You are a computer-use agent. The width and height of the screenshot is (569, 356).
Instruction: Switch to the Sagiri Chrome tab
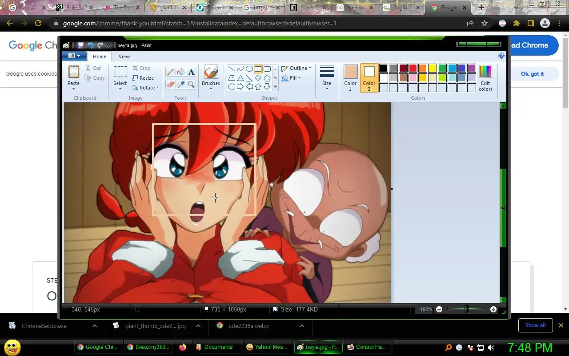point(401,8)
